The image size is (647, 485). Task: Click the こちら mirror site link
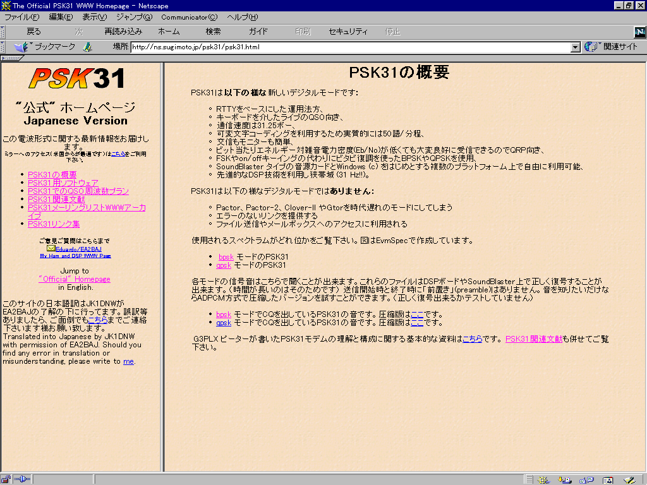click(x=118, y=154)
